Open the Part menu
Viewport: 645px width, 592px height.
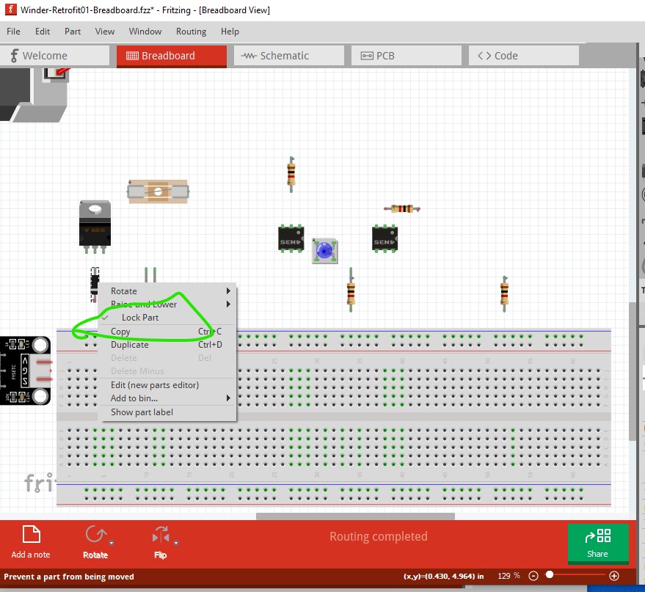pos(73,32)
